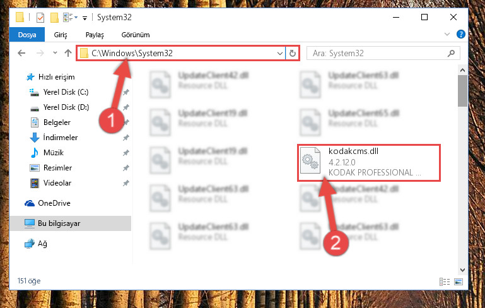Open recent locations dropdown arrow
The image size is (485, 308).
(x=55, y=53)
